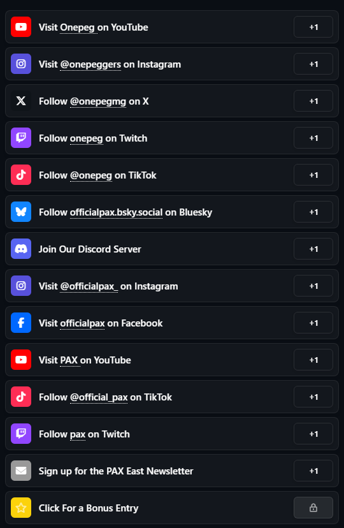Click +1 button for Visit PAX on YouTube
The image size is (344, 528).
313,360
